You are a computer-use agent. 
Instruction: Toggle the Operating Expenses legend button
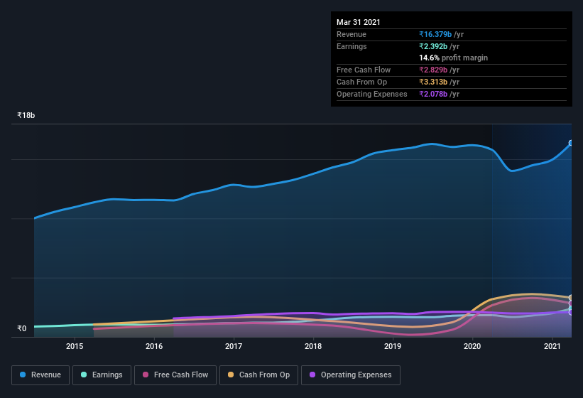pyautogui.click(x=351, y=375)
